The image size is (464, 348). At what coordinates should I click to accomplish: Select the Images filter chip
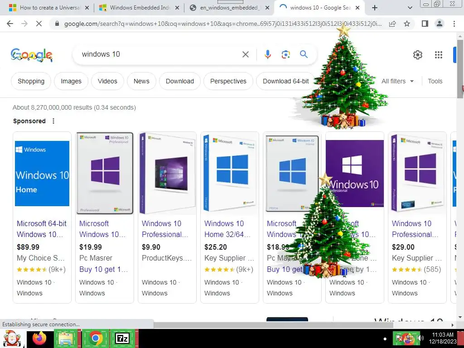pyautogui.click(x=71, y=81)
